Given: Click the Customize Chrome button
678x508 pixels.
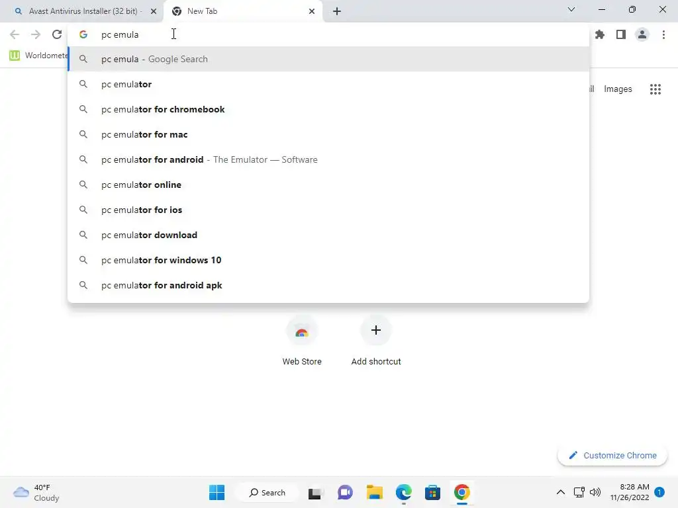Looking at the screenshot, I should 612,455.
